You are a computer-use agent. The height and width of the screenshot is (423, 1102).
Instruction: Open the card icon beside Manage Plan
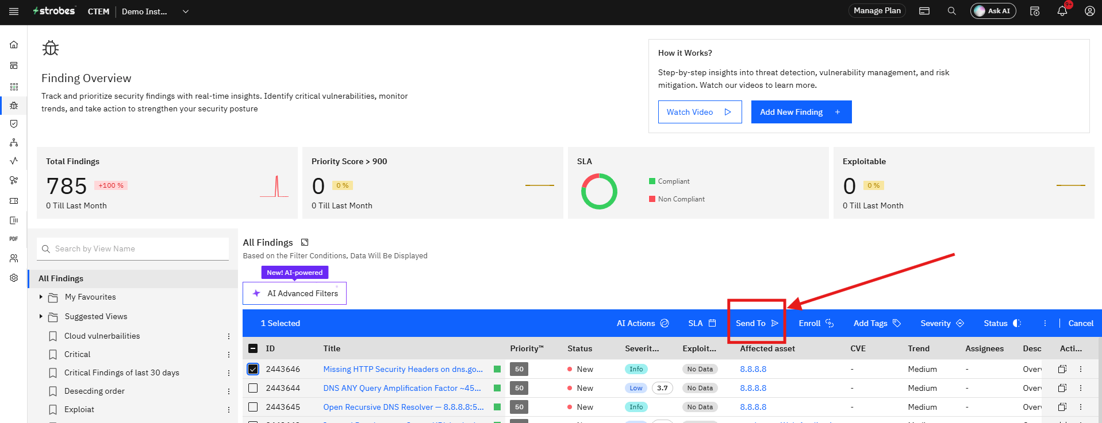click(x=924, y=11)
